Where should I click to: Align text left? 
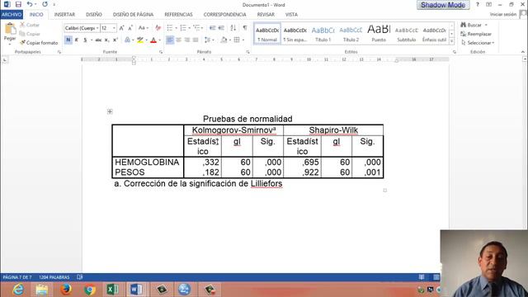[170, 40]
